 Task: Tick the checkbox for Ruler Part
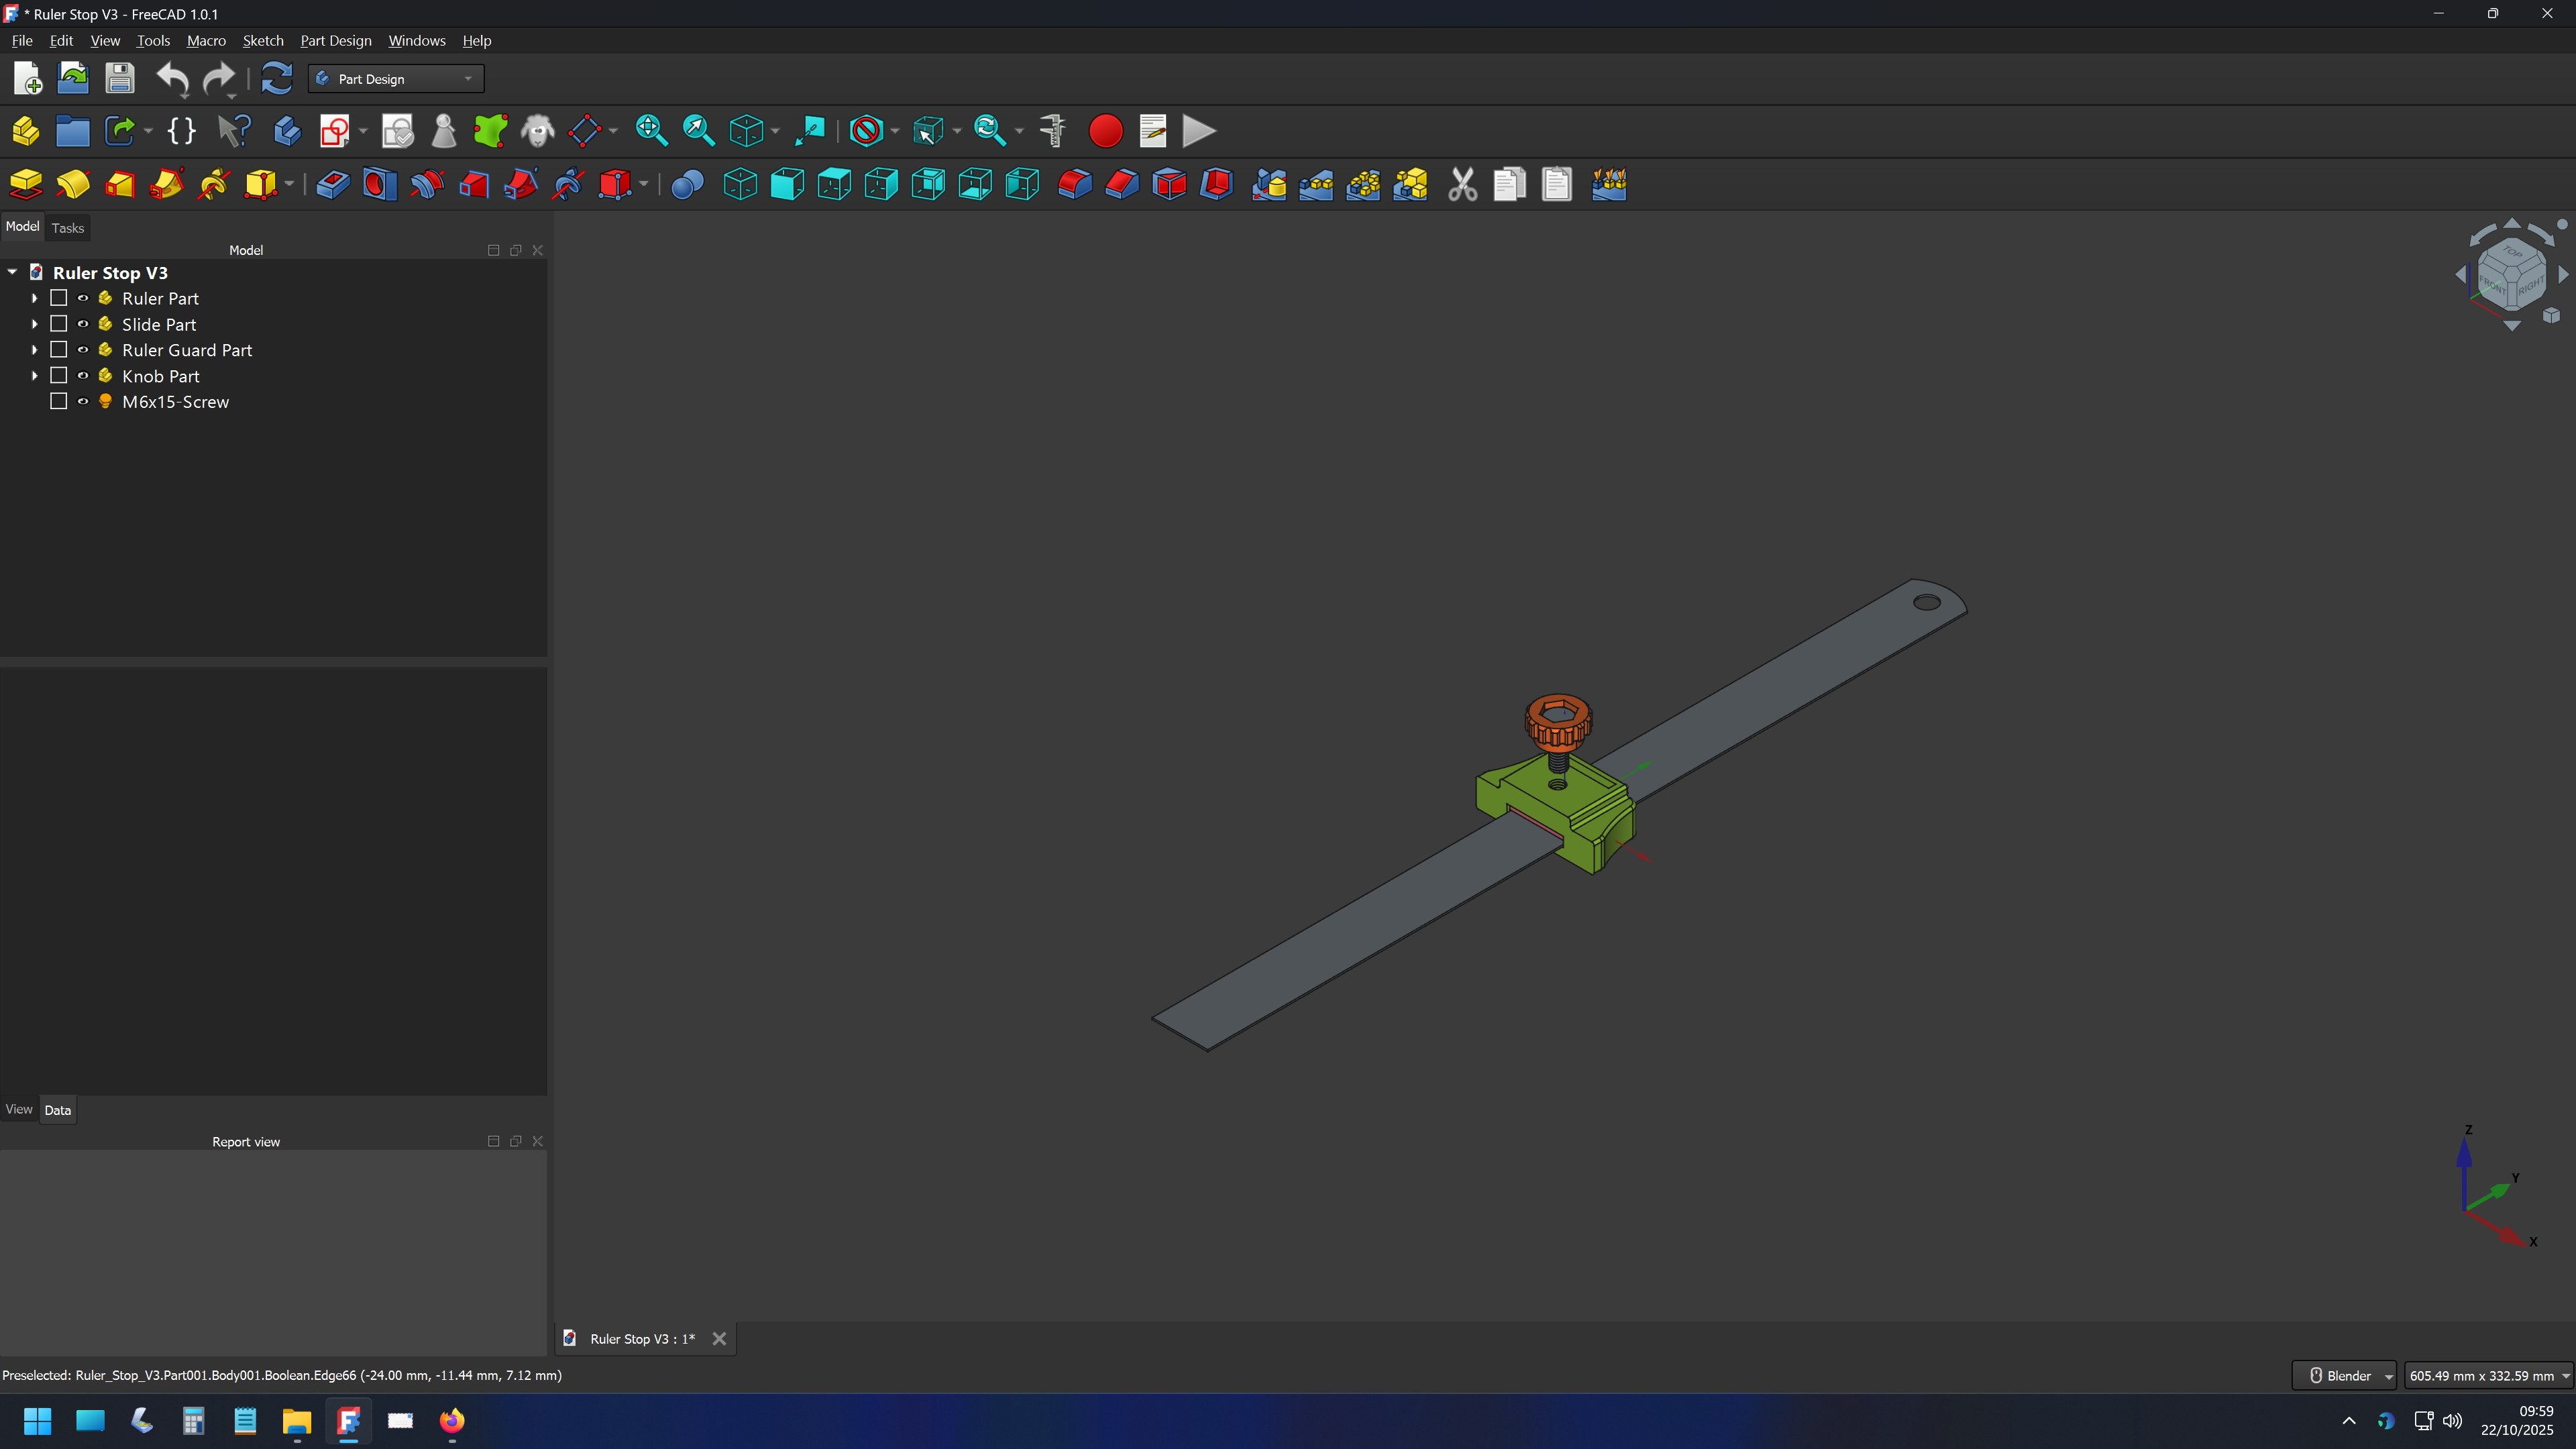[x=59, y=298]
